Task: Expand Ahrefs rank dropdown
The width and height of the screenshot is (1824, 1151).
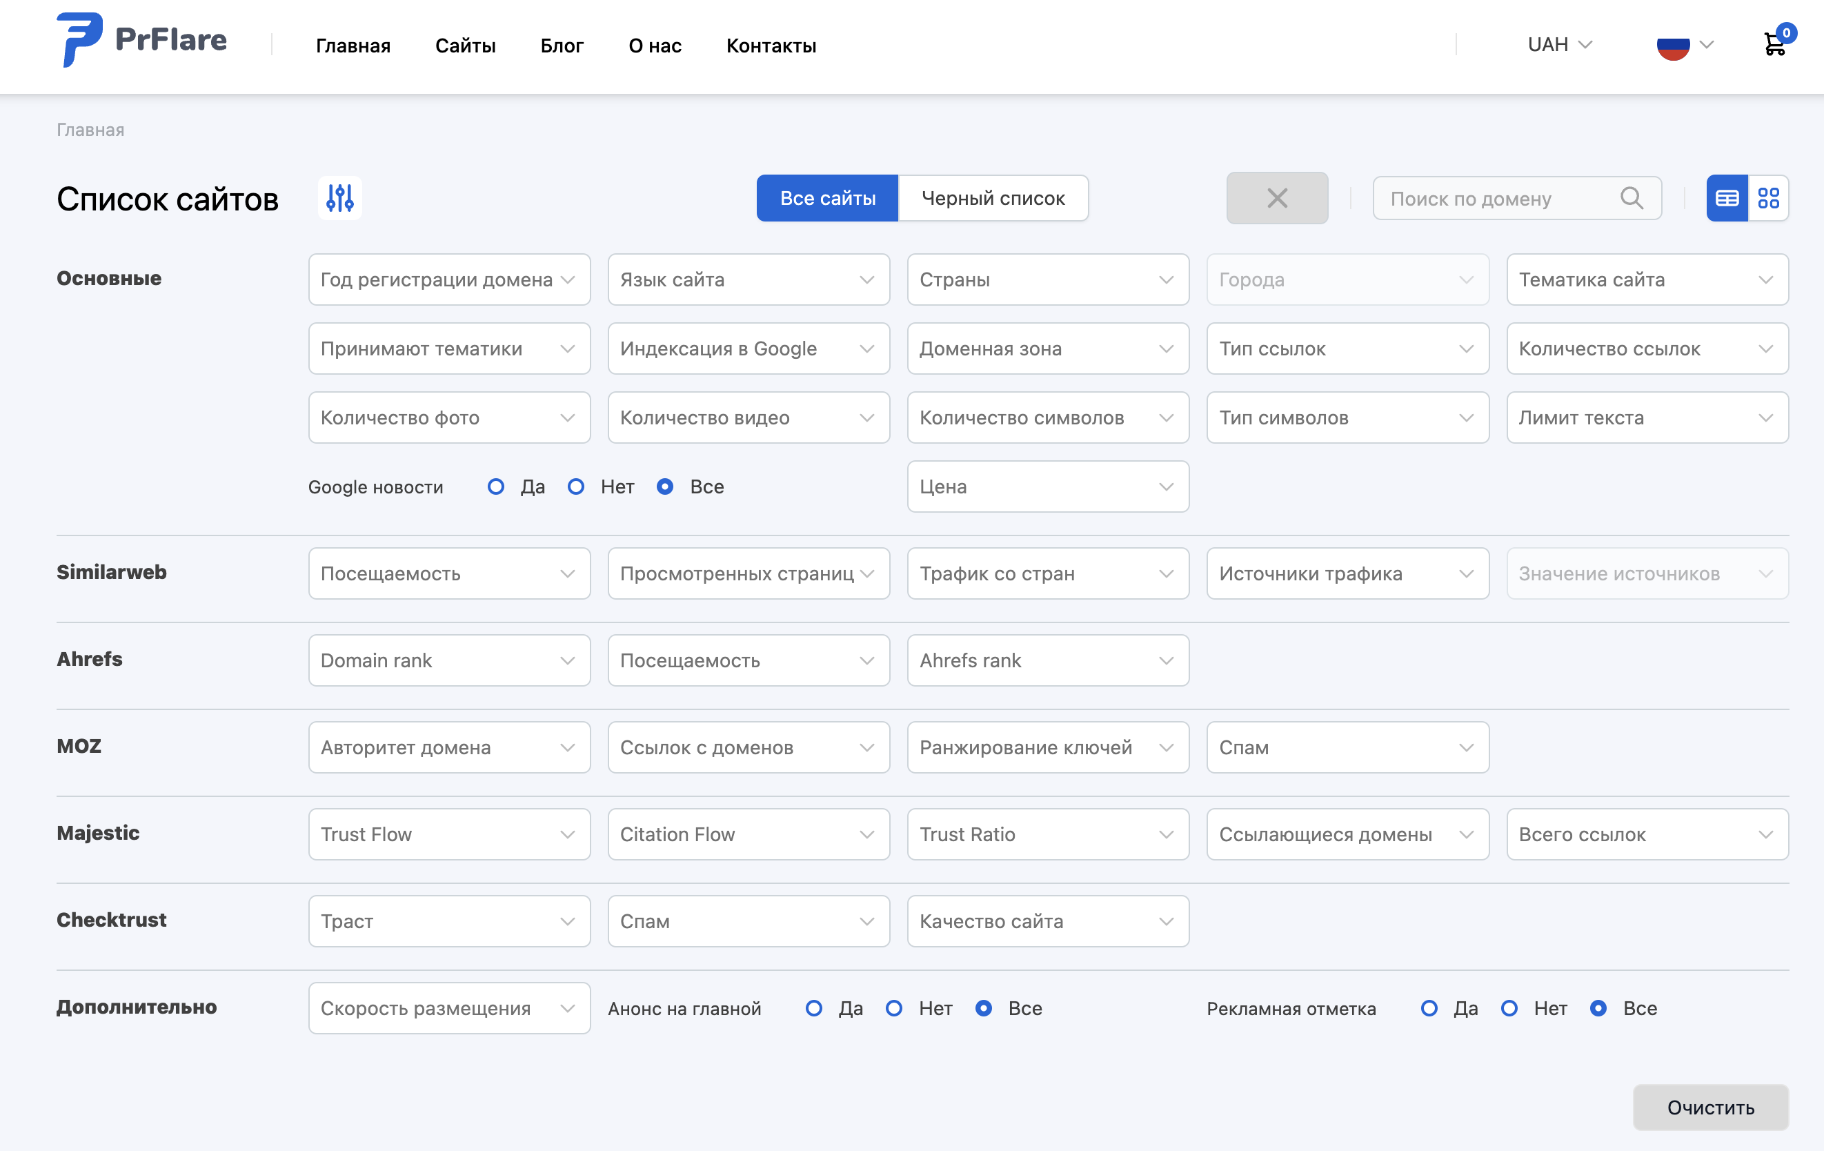Action: (1049, 660)
